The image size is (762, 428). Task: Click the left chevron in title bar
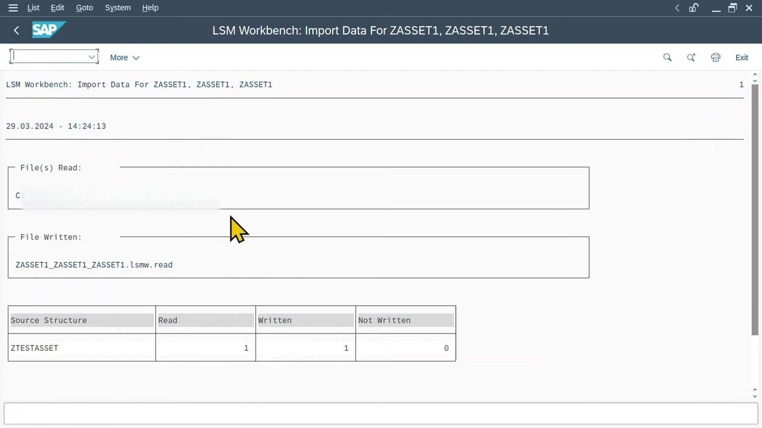(677, 8)
